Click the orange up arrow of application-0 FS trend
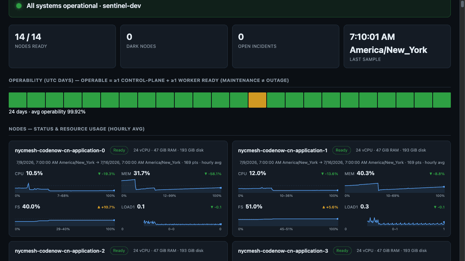The width and height of the screenshot is (465, 261). (99, 207)
